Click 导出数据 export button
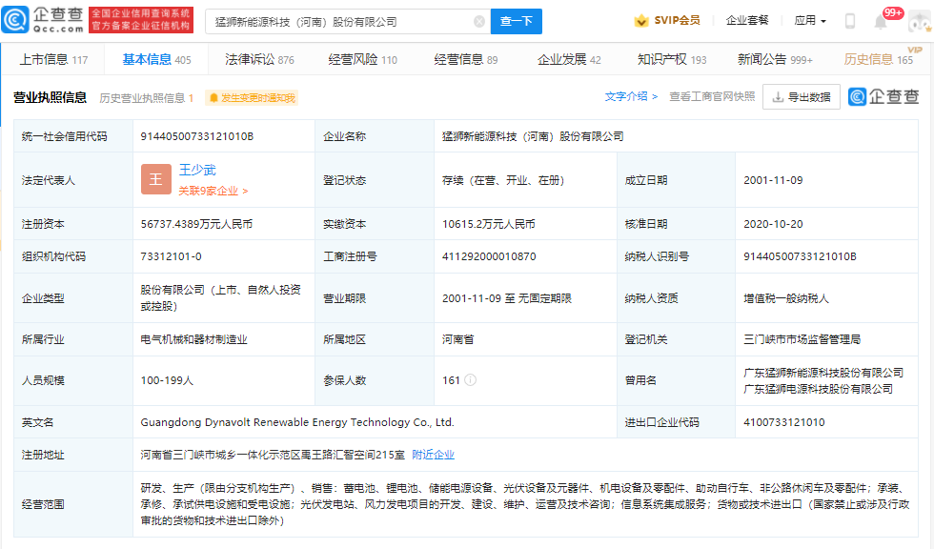 (x=802, y=97)
